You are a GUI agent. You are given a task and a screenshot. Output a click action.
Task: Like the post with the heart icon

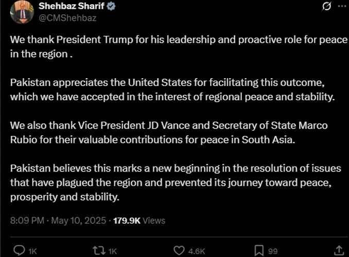tap(179, 250)
